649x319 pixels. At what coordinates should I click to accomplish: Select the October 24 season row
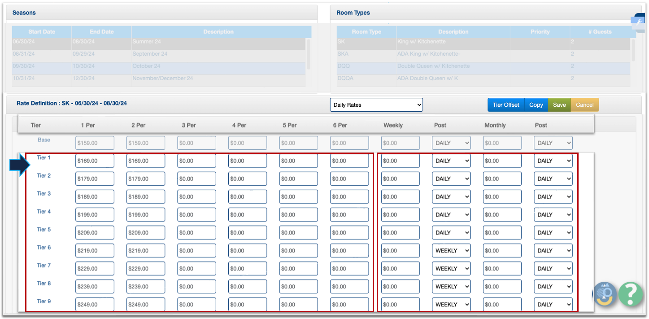[x=159, y=66]
